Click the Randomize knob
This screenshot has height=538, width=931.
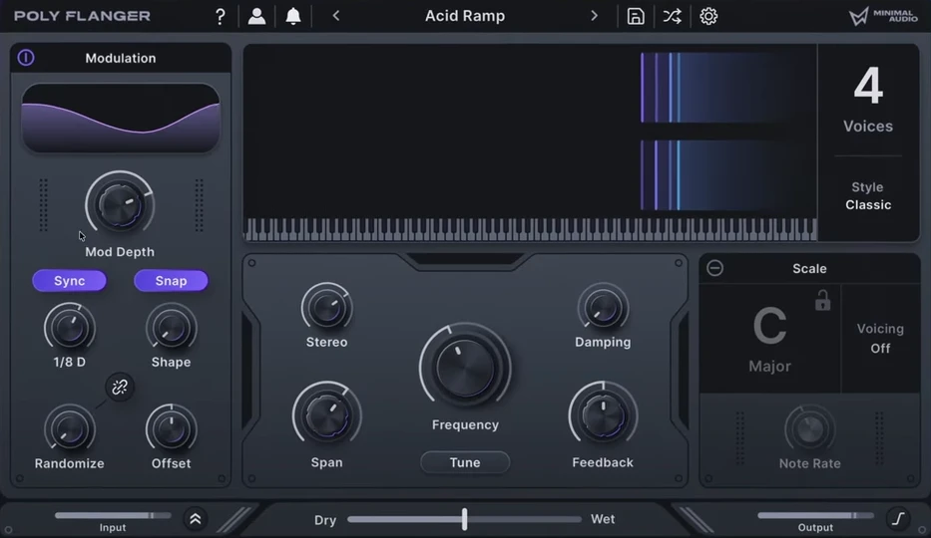click(x=70, y=429)
